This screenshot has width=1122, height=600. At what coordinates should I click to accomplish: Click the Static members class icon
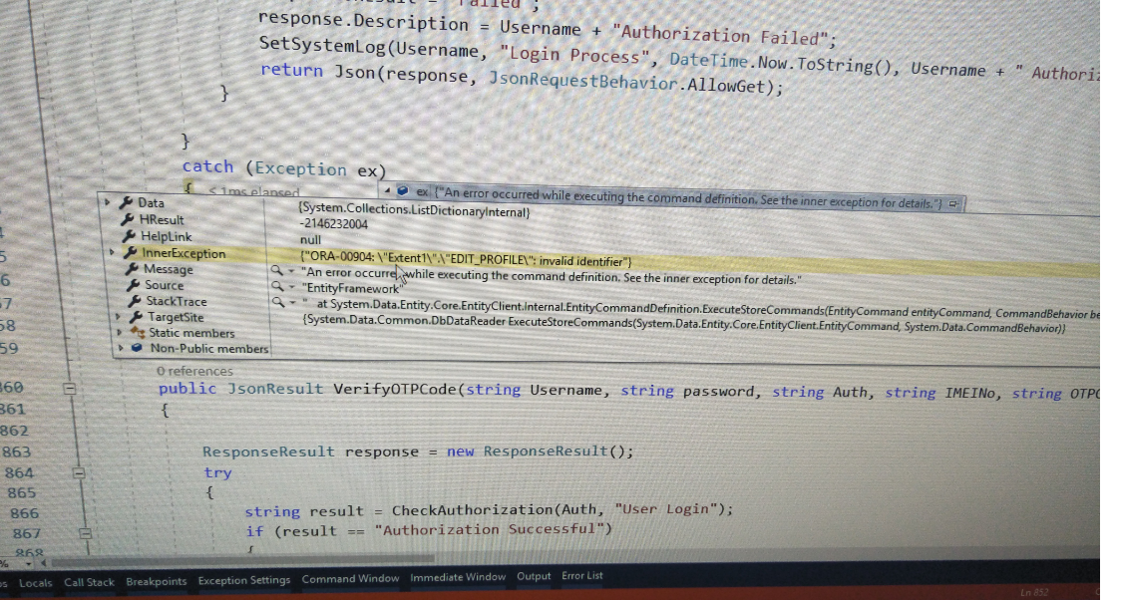click(x=138, y=333)
